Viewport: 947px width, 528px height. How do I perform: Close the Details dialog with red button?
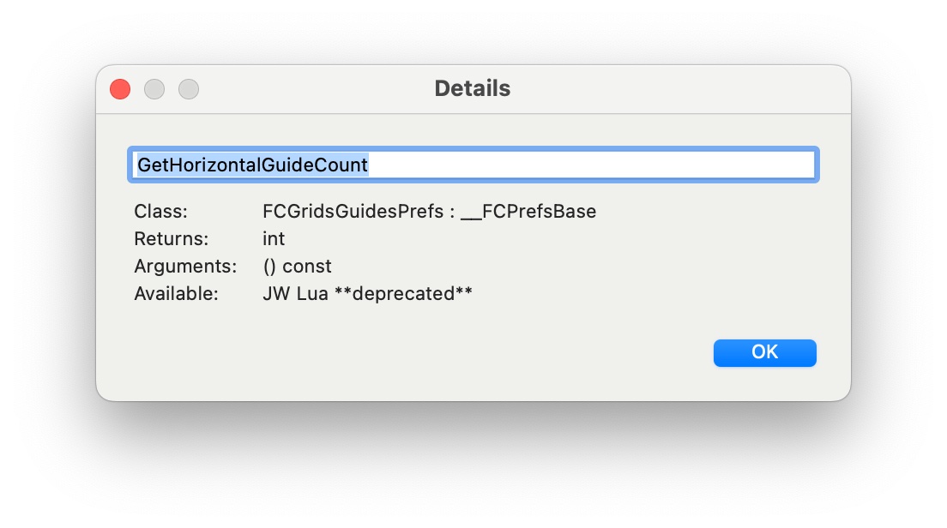120,89
